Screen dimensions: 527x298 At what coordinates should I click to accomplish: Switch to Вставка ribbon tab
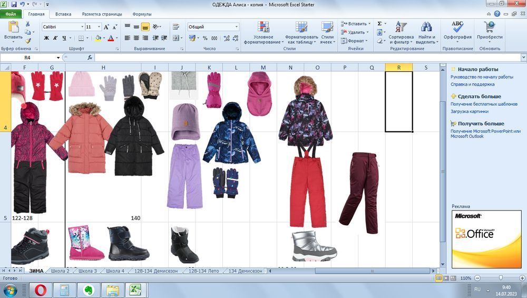click(63, 14)
